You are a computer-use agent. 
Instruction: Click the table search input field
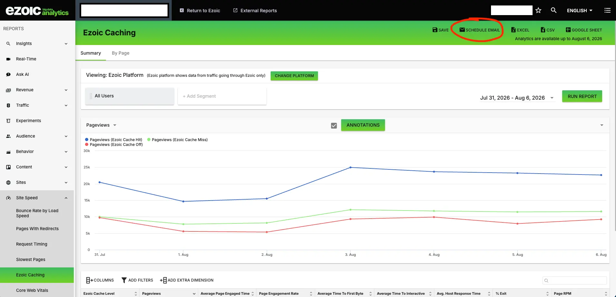click(x=574, y=281)
